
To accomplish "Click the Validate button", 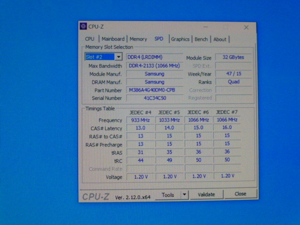I will pyautogui.click(x=206, y=195).
